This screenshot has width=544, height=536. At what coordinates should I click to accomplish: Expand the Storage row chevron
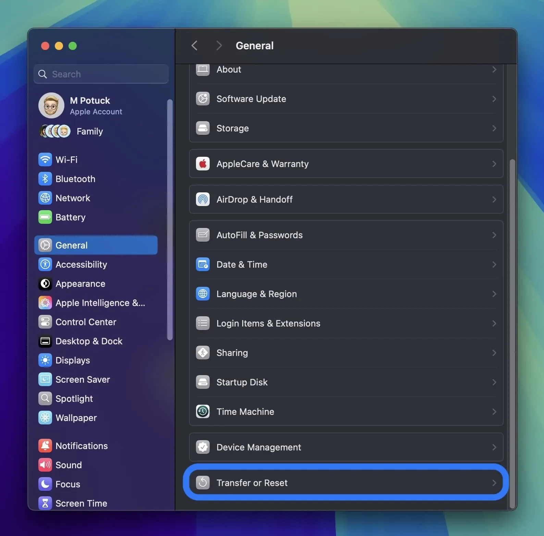point(494,128)
